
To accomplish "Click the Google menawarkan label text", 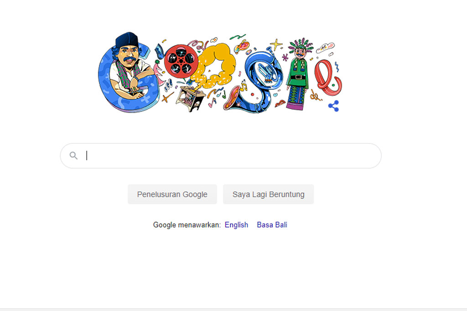I will 187,225.
